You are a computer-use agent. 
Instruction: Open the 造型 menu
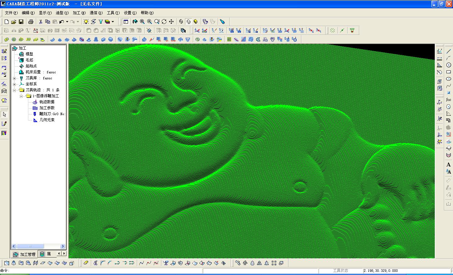pos(62,13)
